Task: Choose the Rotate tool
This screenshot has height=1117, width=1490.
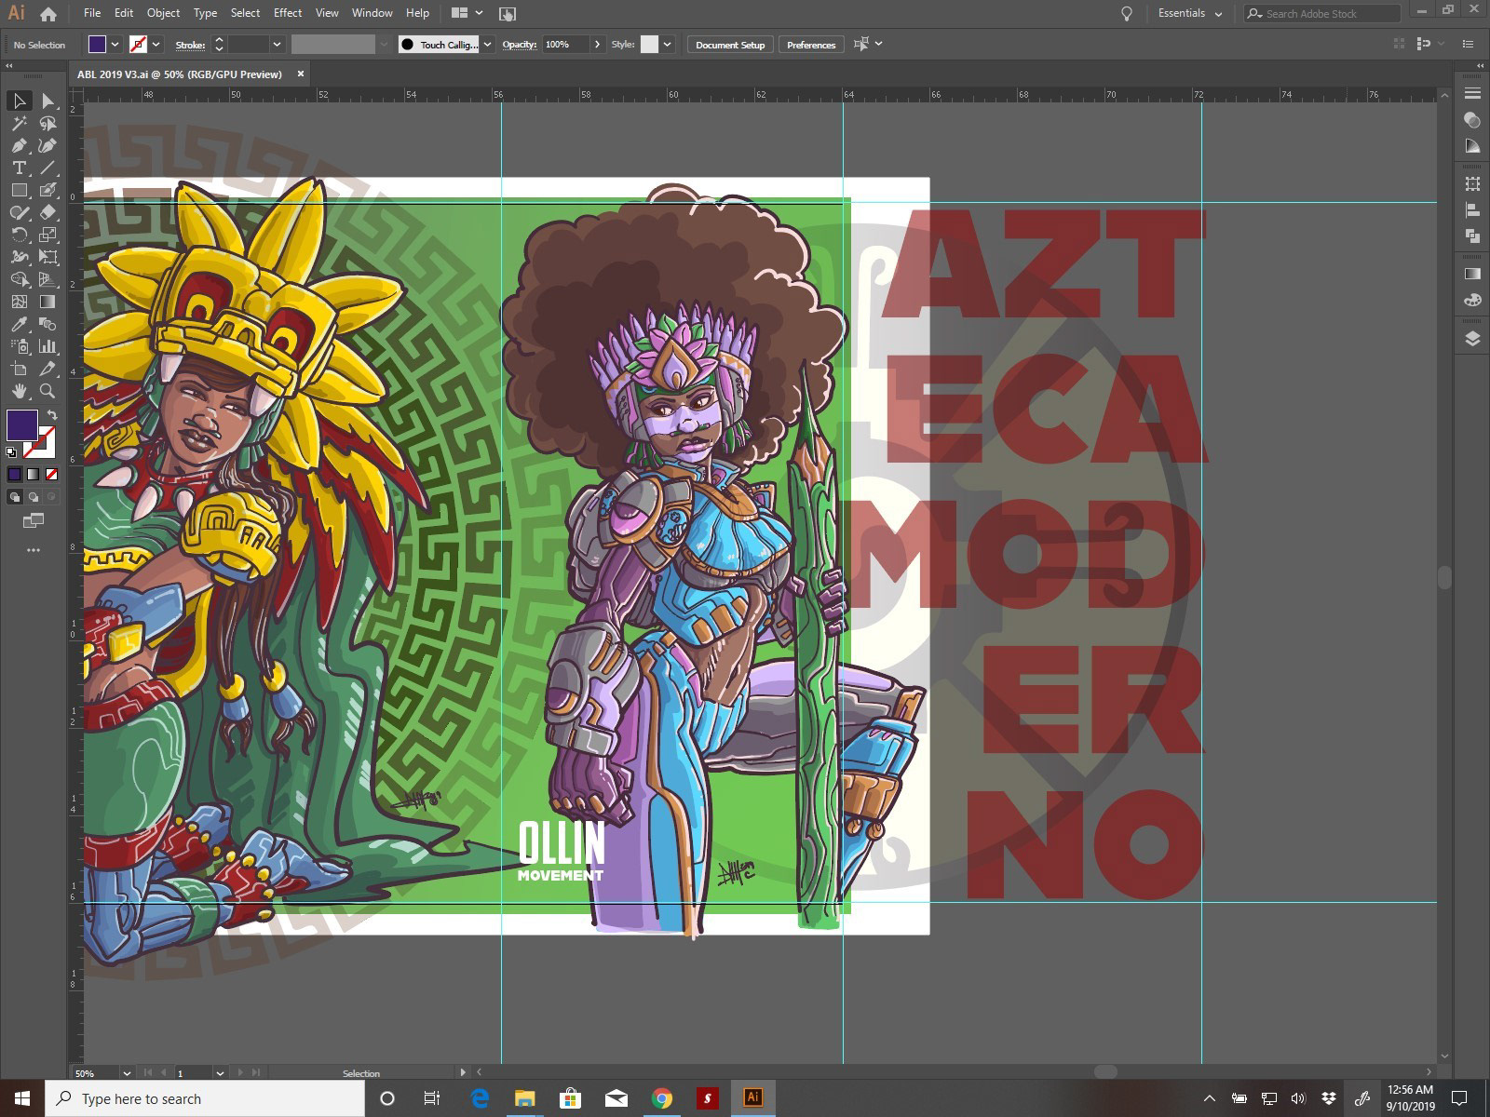Action: coord(19,235)
